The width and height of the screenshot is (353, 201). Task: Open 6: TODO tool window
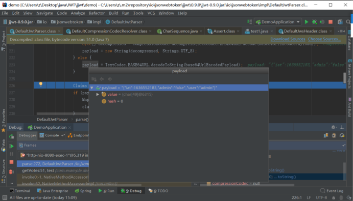[x=158, y=191]
